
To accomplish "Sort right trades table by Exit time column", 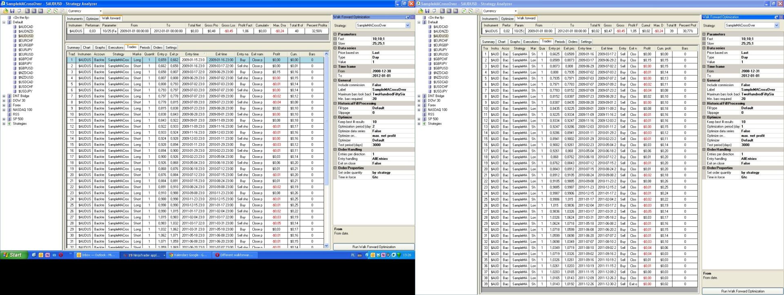I will click(607, 48).
